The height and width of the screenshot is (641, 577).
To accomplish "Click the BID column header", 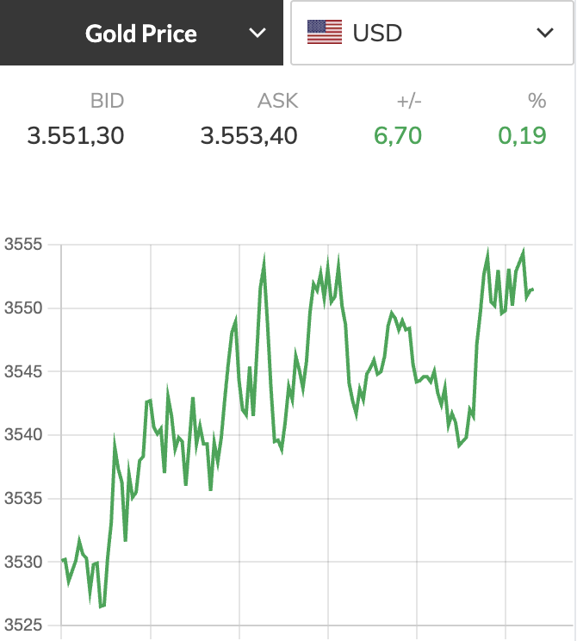I will [107, 101].
